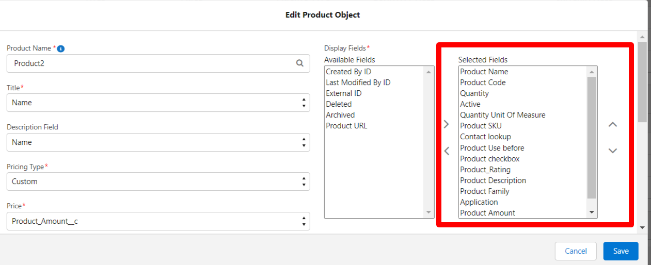Click the Cancel button
The image size is (651, 265).
coord(576,251)
